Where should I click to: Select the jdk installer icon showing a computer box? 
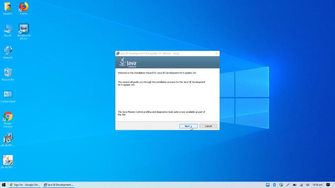coord(8,140)
